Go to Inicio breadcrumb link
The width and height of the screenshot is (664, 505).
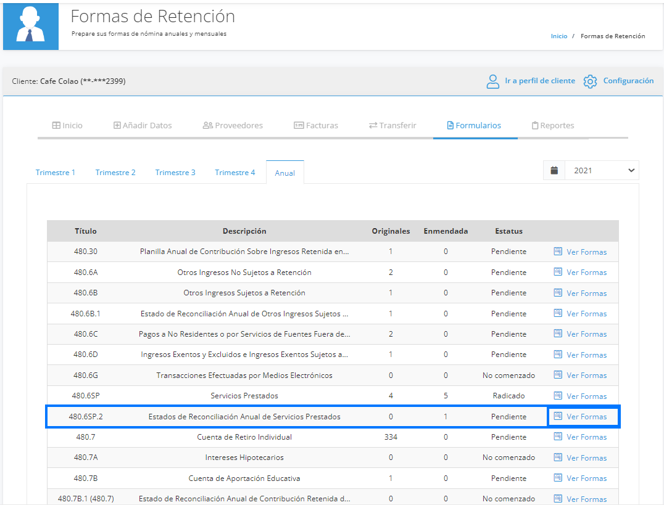559,36
